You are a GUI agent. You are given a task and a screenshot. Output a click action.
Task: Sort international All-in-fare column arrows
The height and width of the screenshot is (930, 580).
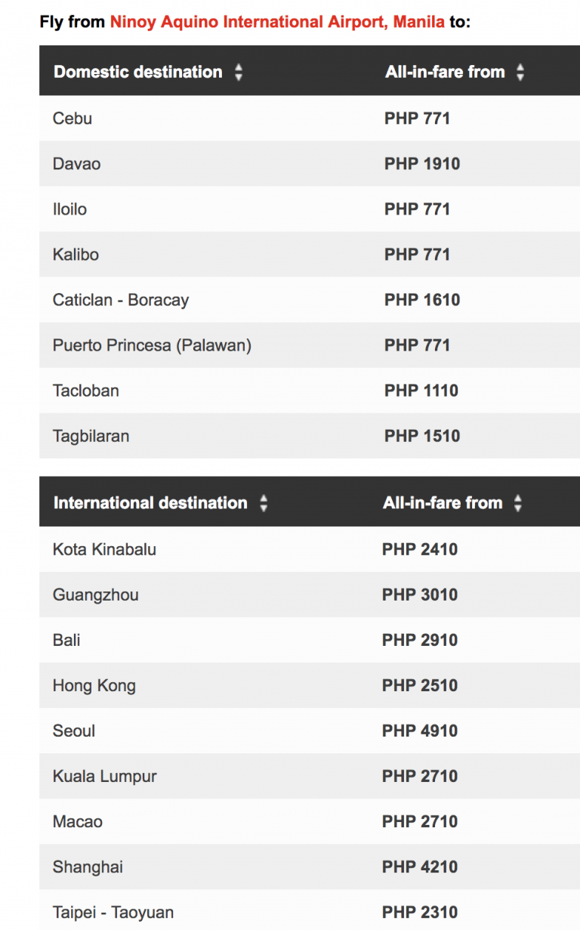[x=517, y=503]
